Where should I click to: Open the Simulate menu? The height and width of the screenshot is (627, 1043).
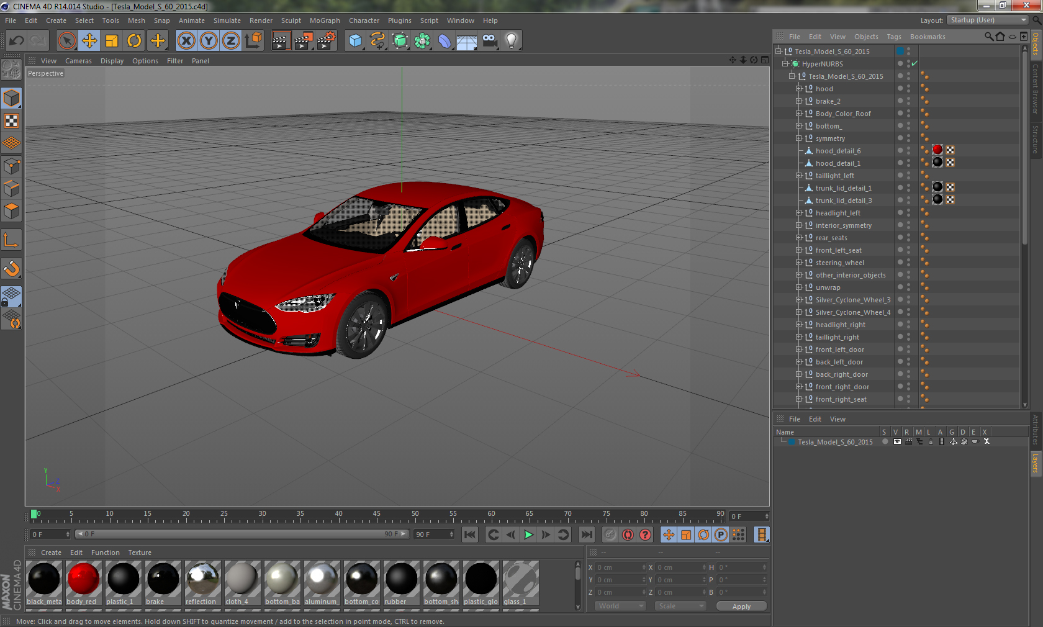227,20
